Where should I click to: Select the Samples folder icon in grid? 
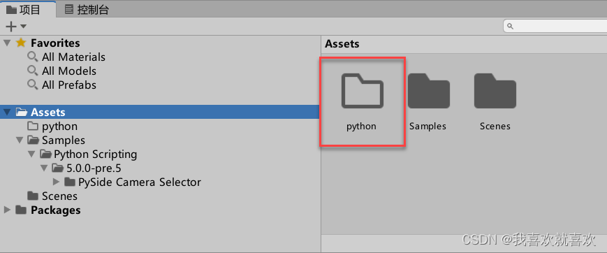[x=429, y=92]
